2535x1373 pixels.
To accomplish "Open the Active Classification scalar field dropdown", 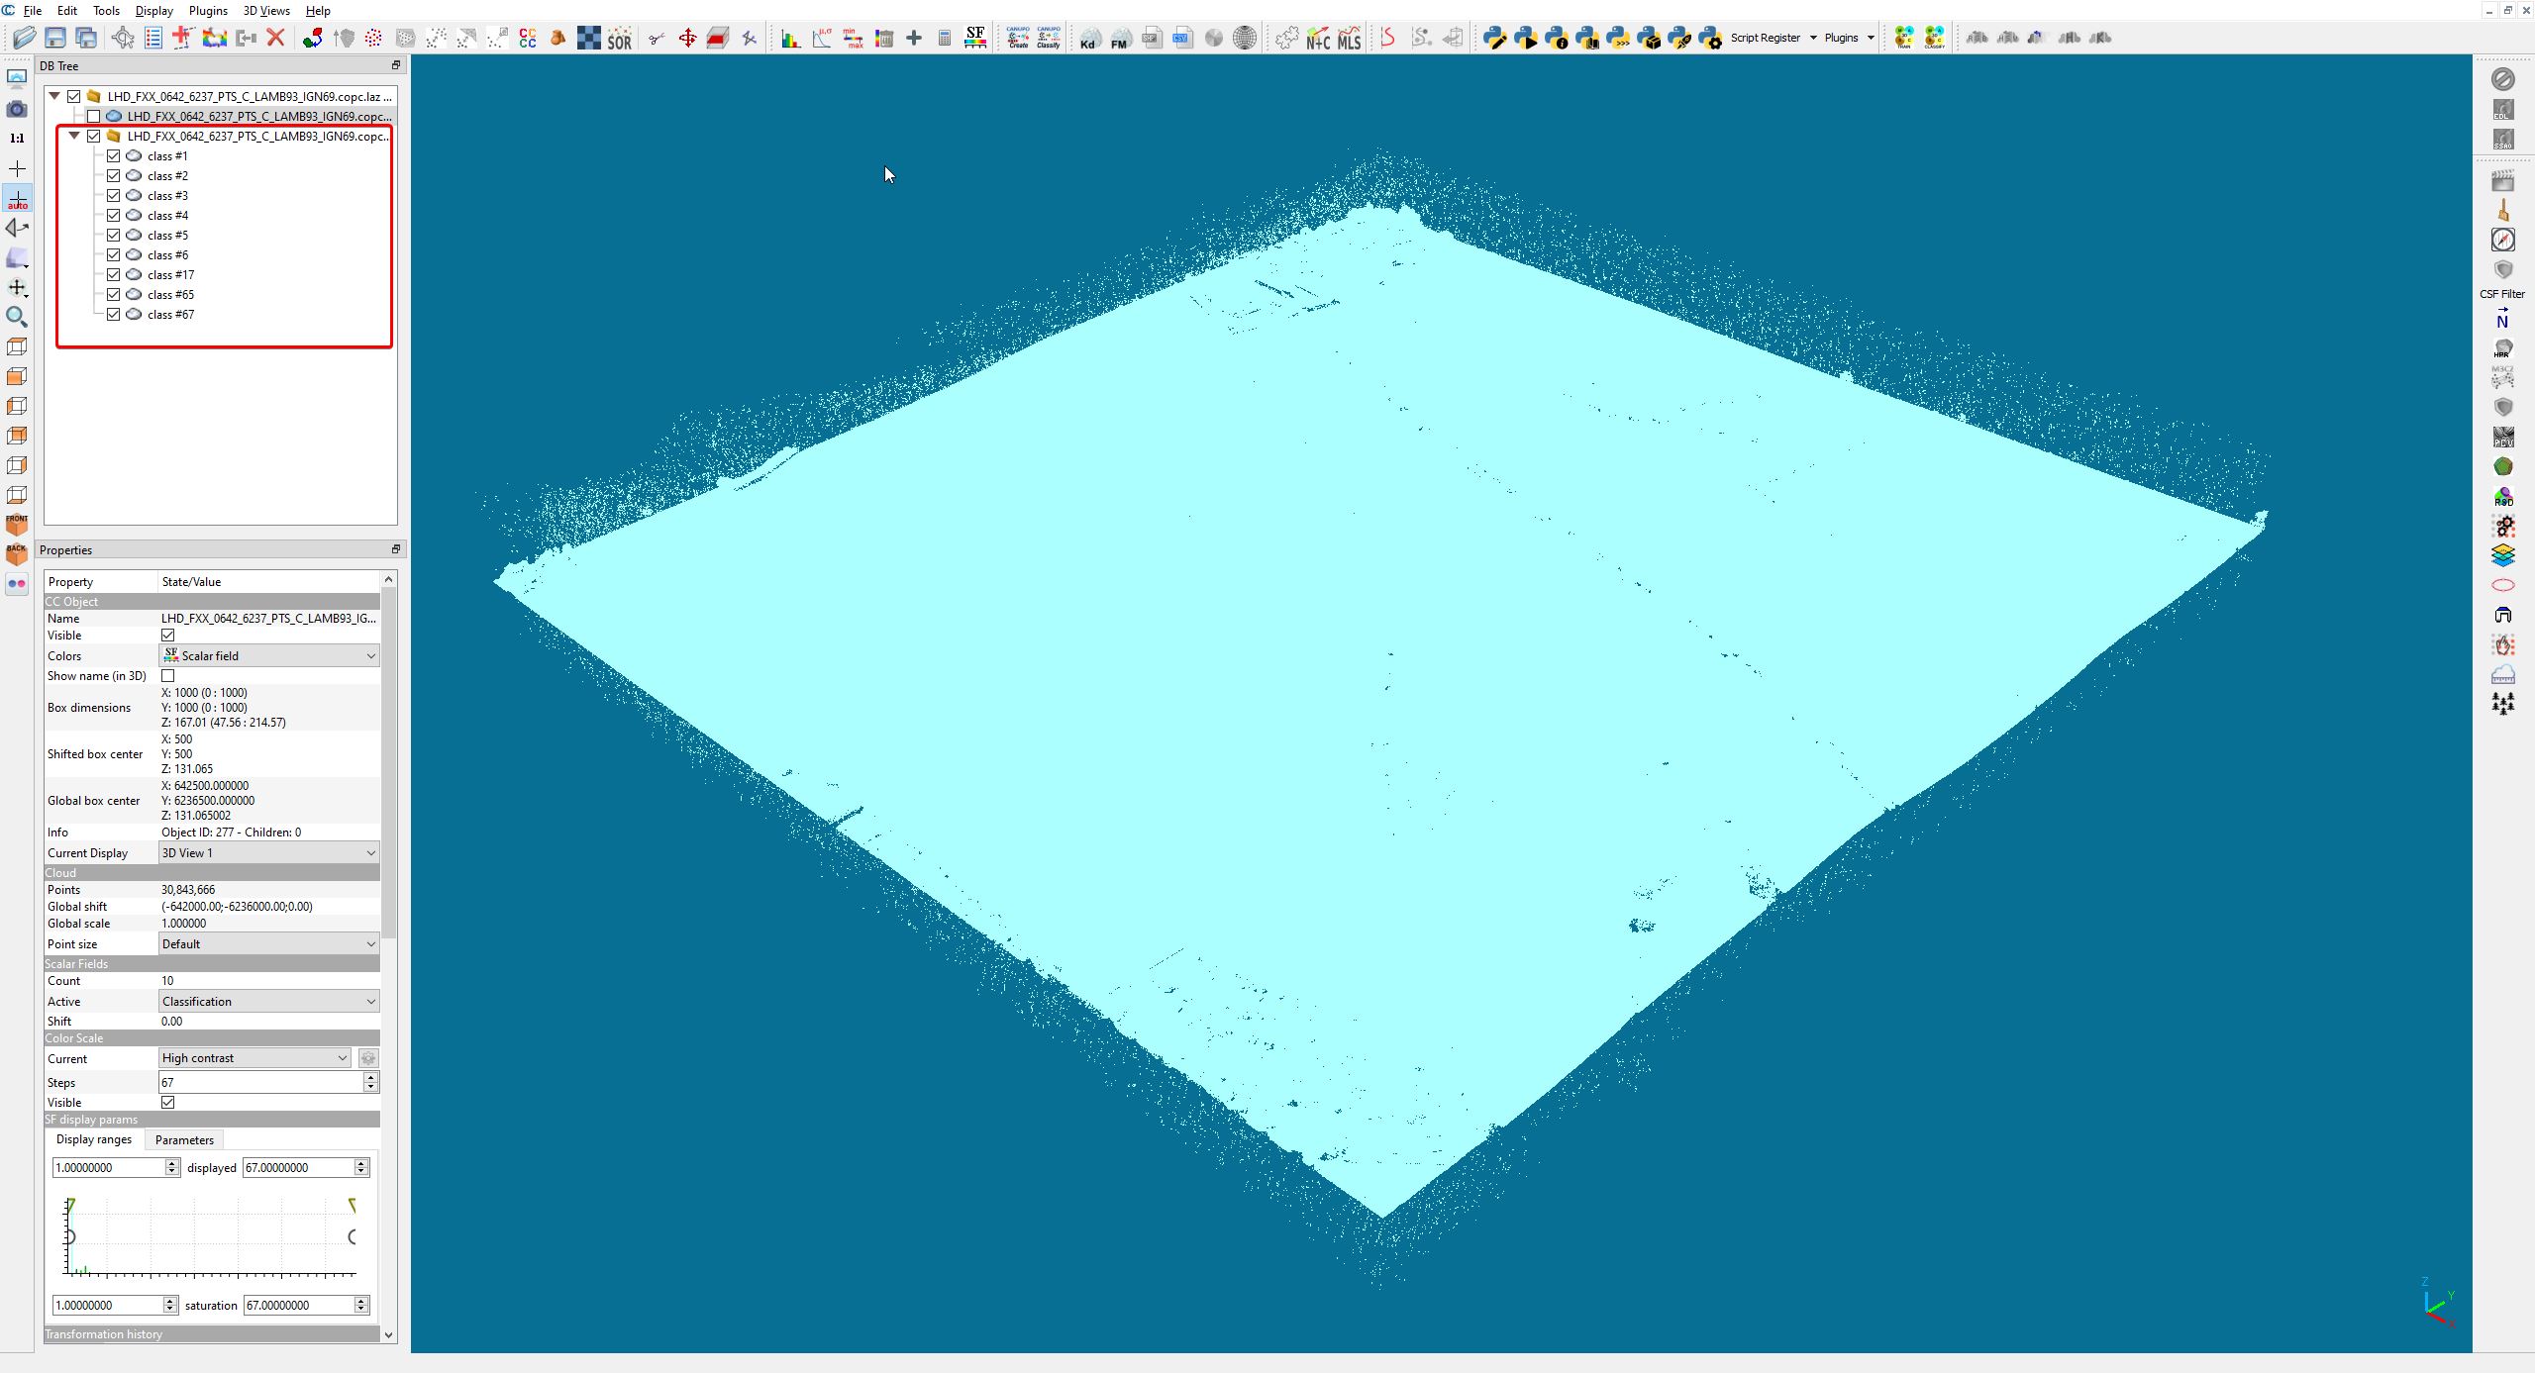I will pyautogui.click(x=268, y=1001).
